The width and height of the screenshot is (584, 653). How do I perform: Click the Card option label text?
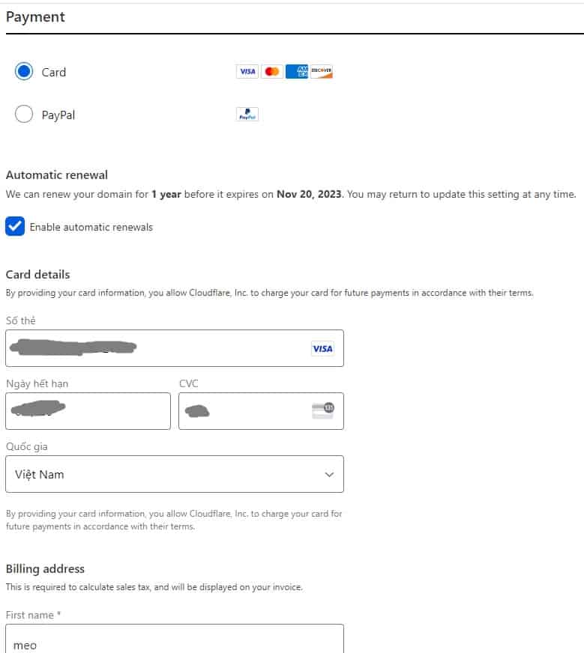(54, 73)
